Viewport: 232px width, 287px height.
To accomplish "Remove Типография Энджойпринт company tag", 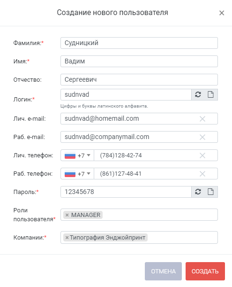I will click(x=67, y=238).
